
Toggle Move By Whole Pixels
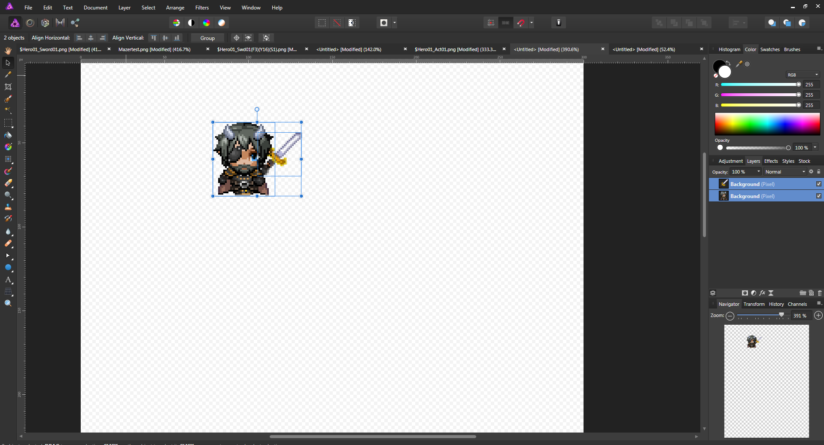506,23
